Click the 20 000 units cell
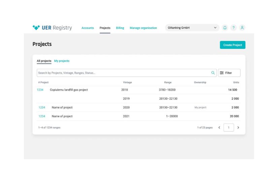This screenshot has height=177, width=278. click(x=235, y=116)
